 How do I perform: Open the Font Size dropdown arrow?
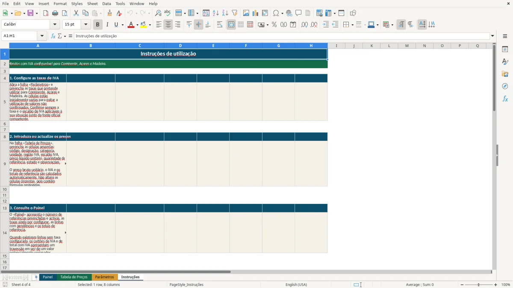click(85, 25)
